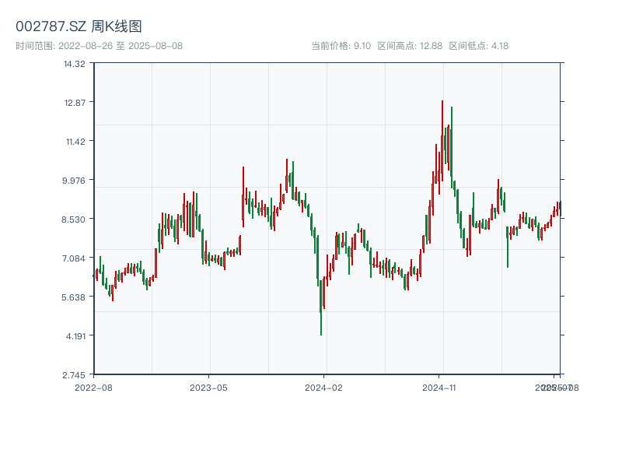Click the y-axis value 5.638
This screenshot has height=467, width=622.
73,297
